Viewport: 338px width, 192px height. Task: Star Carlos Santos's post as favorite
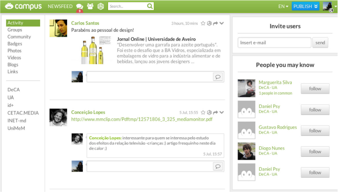203,23
